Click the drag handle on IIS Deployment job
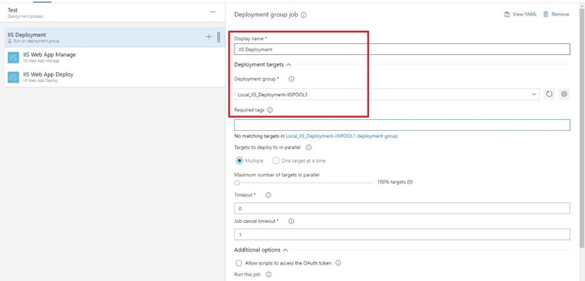 (219, 37)
